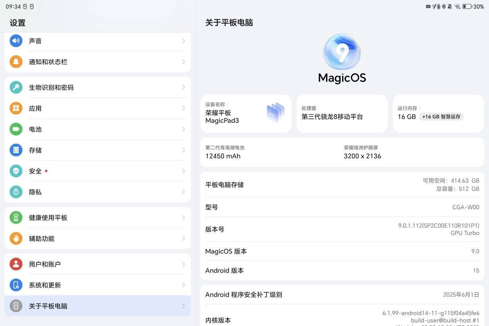Open 安全 settings label
The width and height of the screenshot is (489, 326).
click(x=35, y=171)
